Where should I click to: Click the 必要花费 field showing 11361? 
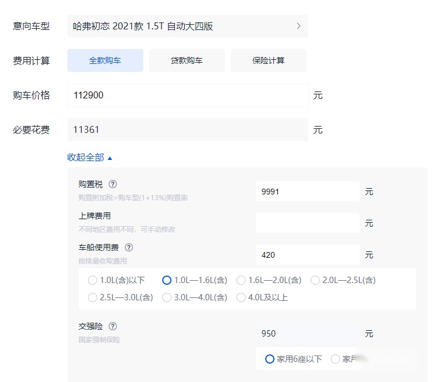click(188, 129)
